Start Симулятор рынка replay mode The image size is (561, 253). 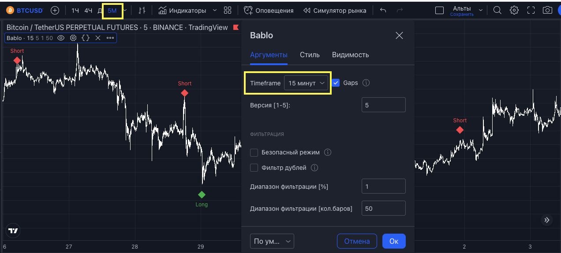(335, 11)
